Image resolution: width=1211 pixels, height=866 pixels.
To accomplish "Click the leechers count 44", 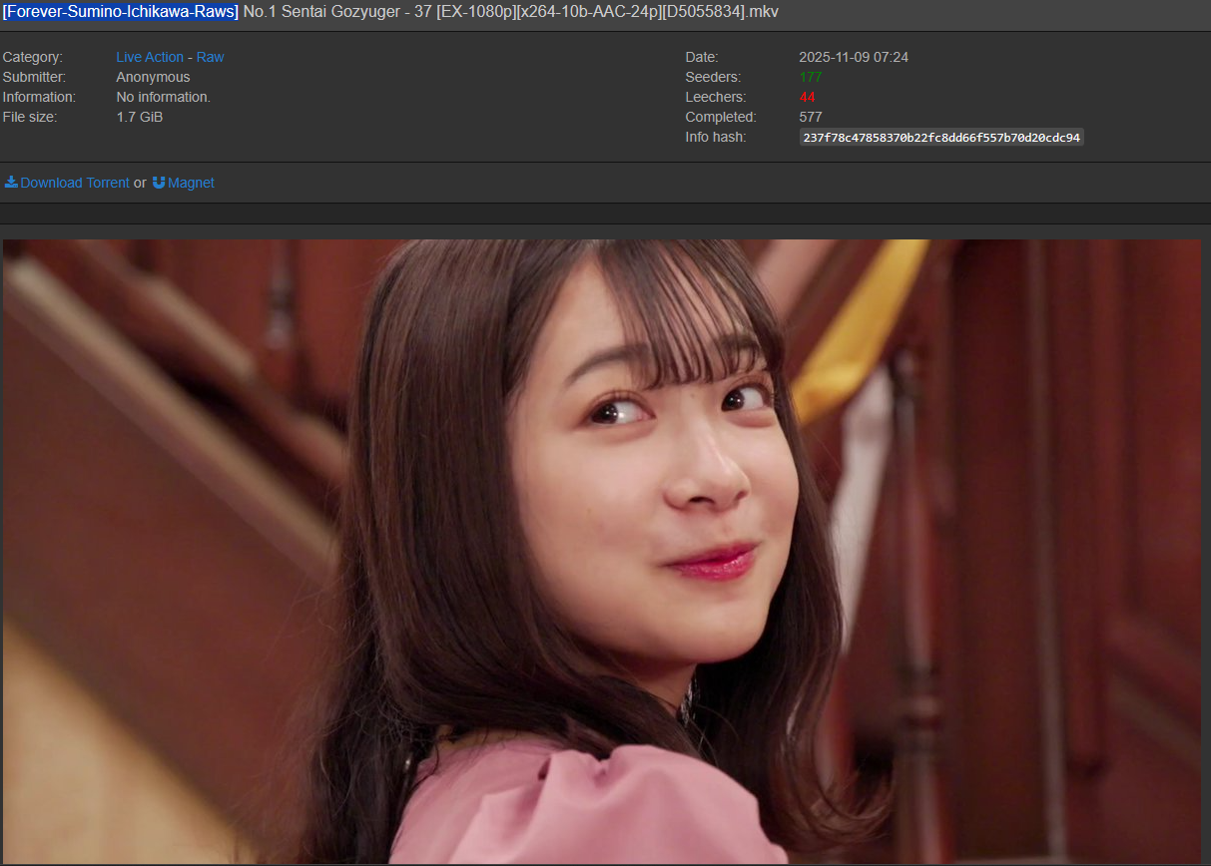I will pyautogui.click(x=808, y=97).
